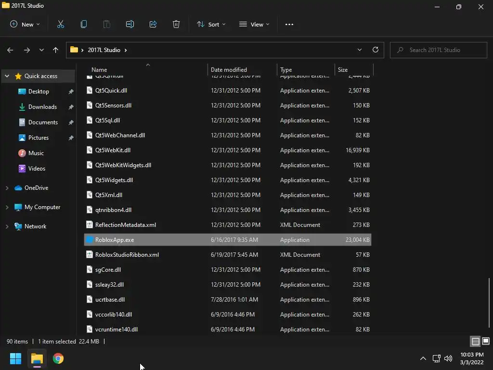Select ReflectionMetadata.xml file

(x=228, y=225)
